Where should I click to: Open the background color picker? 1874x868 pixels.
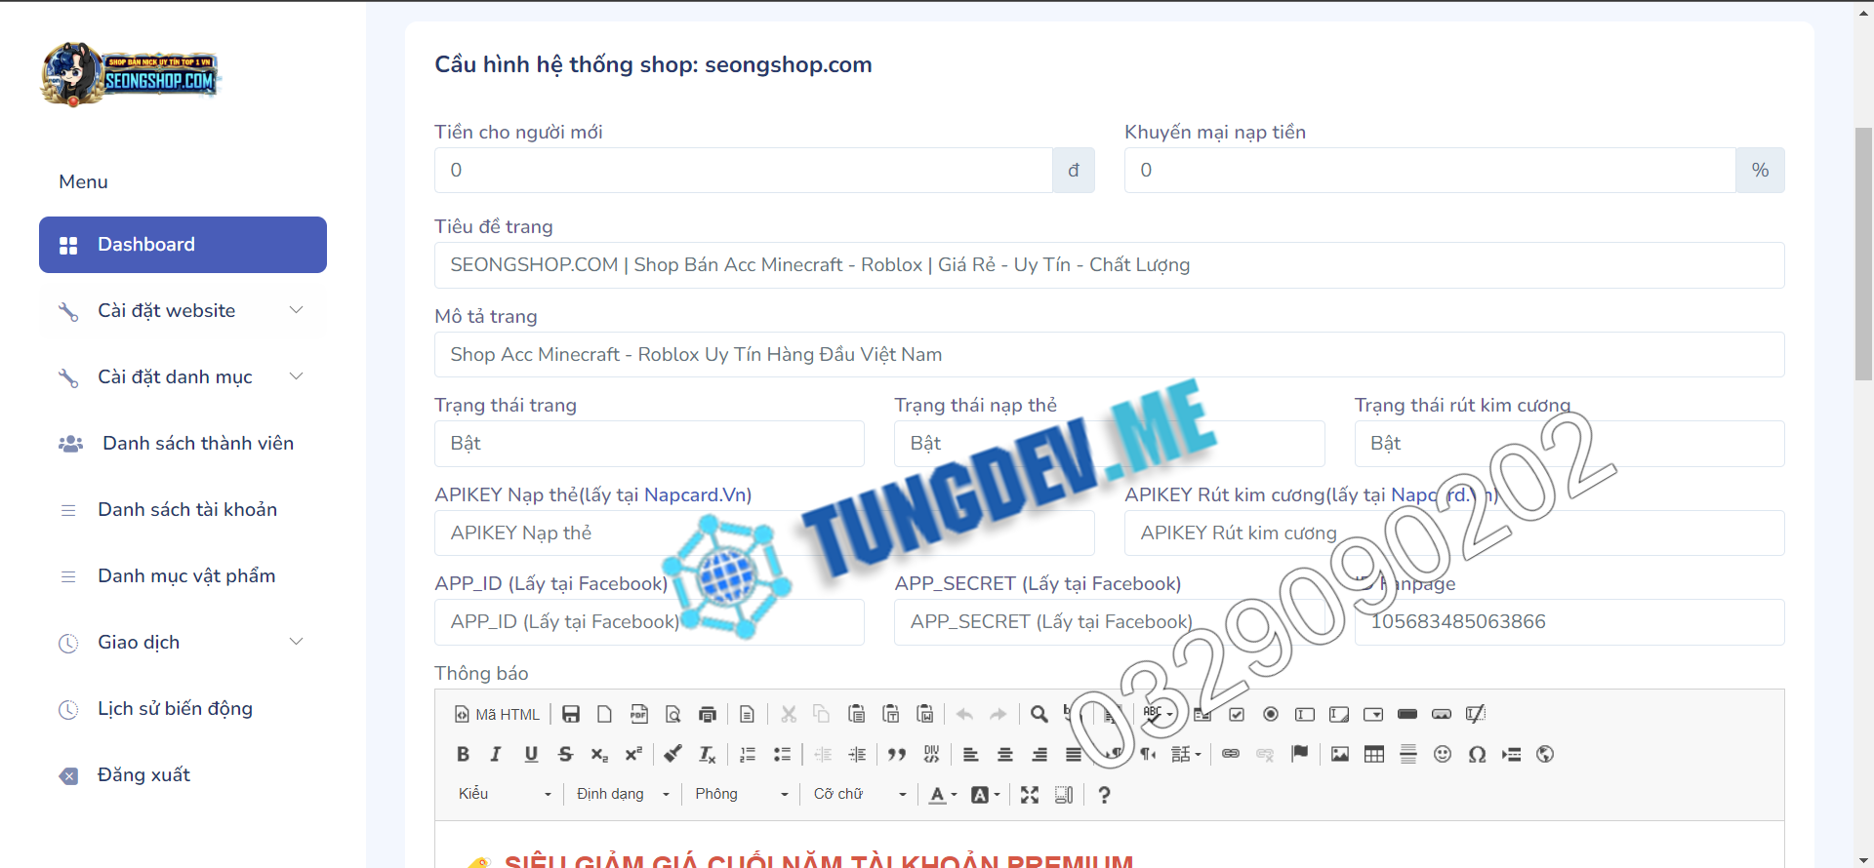pos(986,795)
